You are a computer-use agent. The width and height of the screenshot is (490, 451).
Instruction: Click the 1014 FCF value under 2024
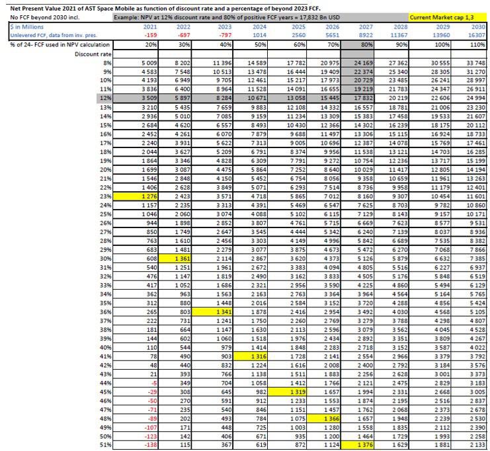260,35
